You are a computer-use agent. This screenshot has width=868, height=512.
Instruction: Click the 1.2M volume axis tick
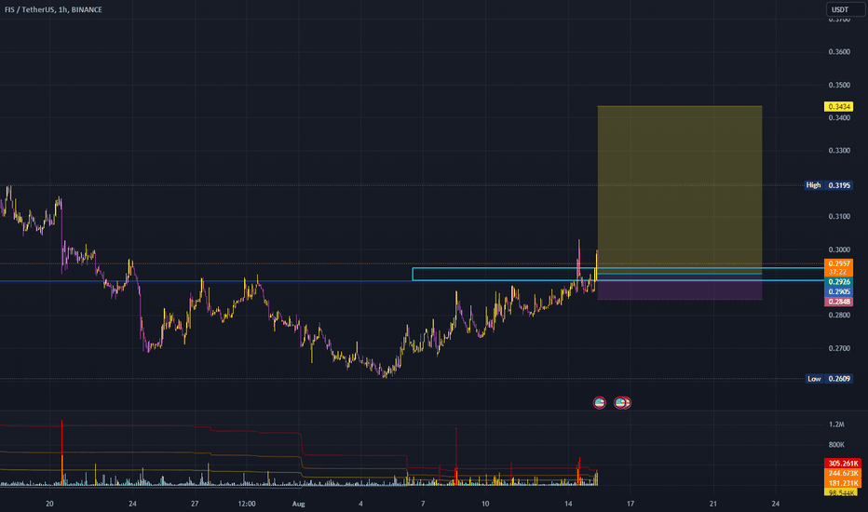pos(836,424)
